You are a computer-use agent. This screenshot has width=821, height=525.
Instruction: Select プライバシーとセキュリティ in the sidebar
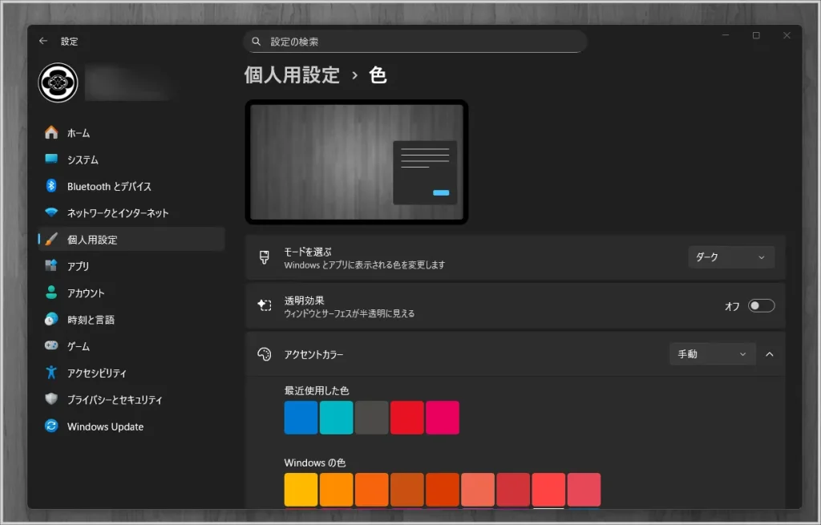tap(115, 400)
